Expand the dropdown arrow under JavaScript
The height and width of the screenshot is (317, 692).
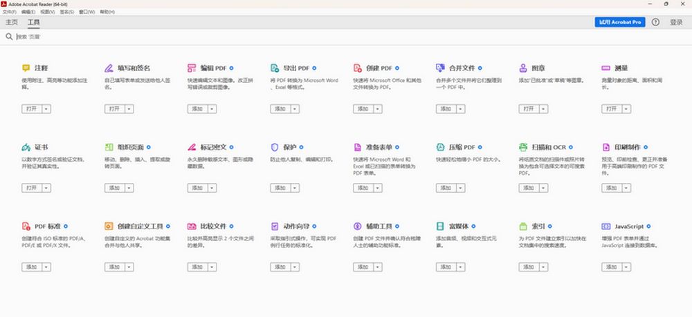click(626, 267)
